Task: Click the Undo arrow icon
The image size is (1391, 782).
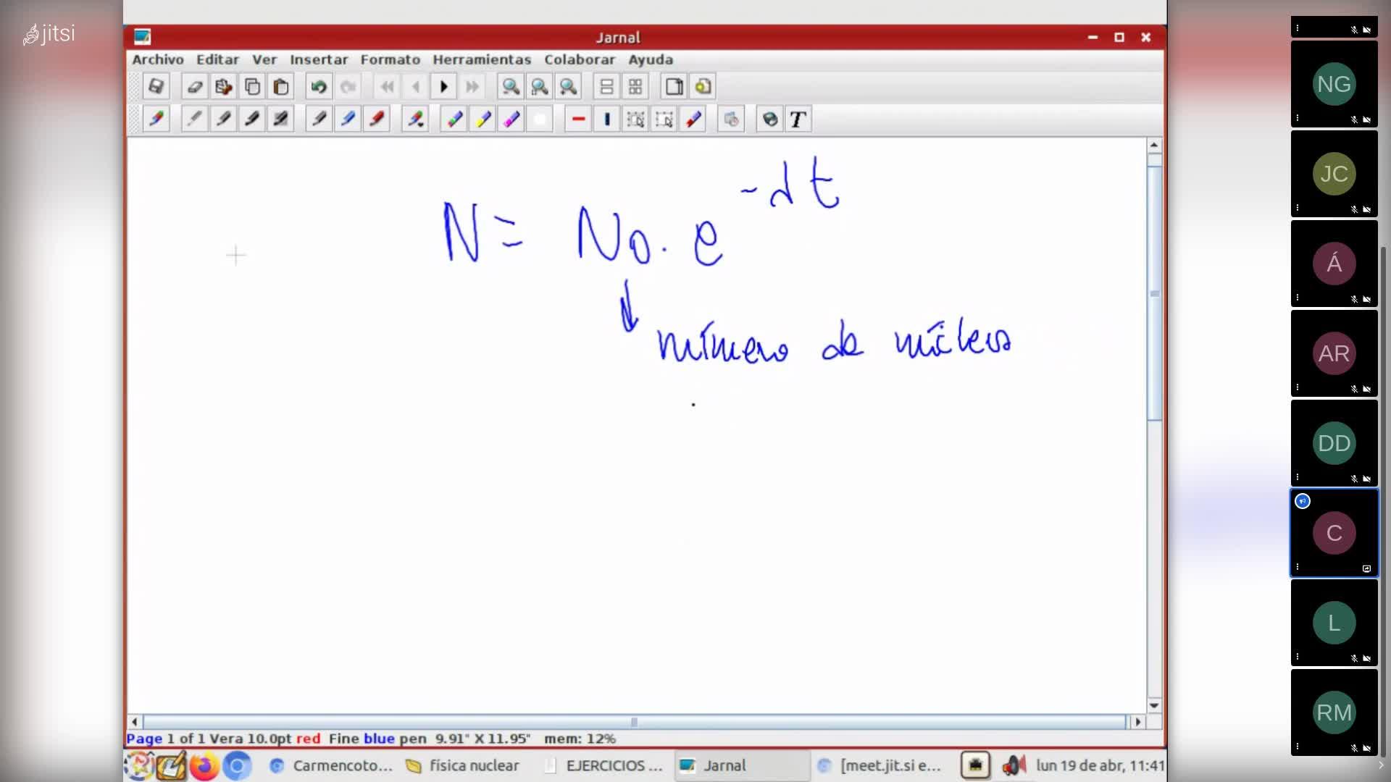Action: point(318,87)
